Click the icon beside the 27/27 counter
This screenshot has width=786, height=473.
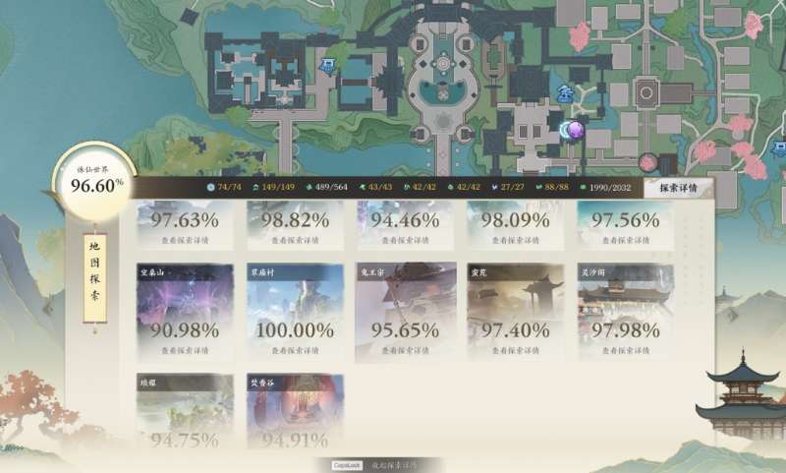(494, 187)
